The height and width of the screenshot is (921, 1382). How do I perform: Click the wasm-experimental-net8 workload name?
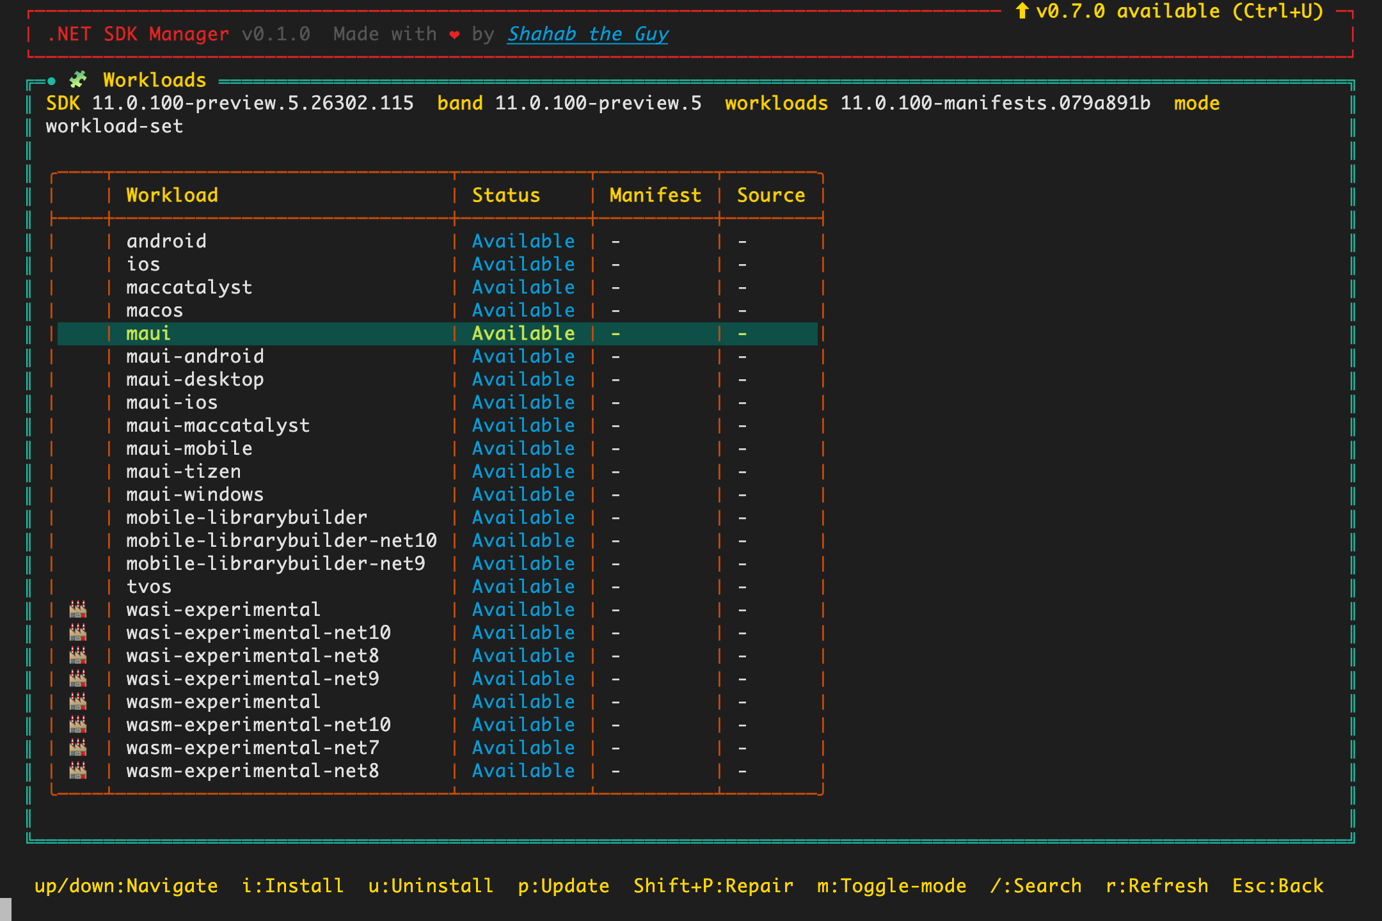pyautogui.click(x=253, y=771)
